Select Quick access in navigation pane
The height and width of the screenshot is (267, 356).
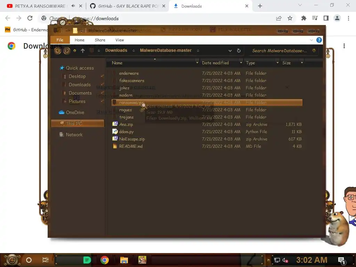pos(80,68)
